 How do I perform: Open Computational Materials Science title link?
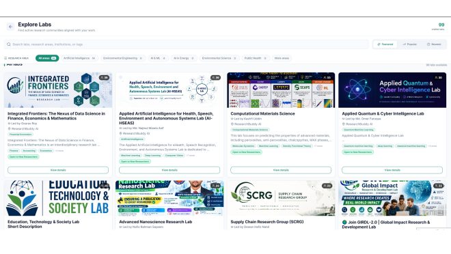click(x=262, y=113)
